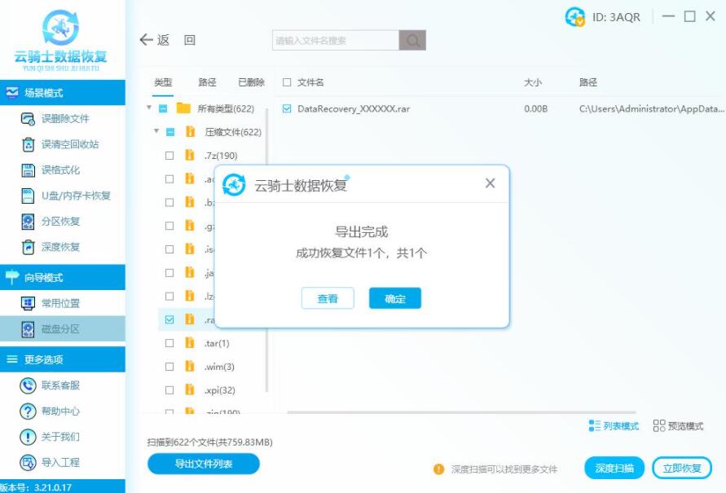Screen dimensions: 726x493
Task: Click the search magnifier button
Action: [412, 40]
